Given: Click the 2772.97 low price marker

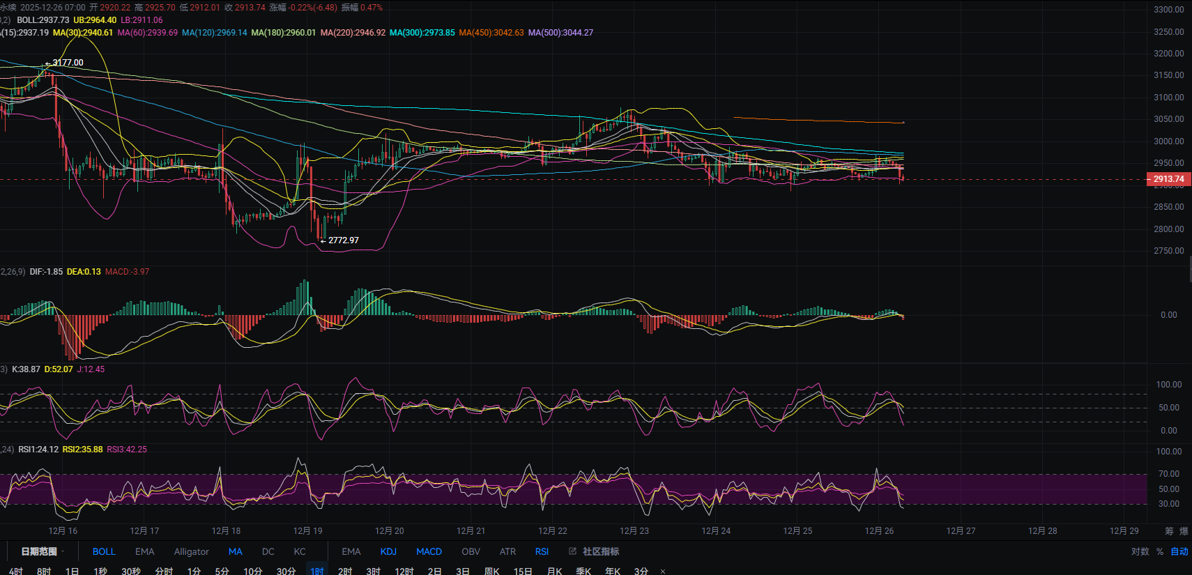Looking at the screenshot, I should (343, 240).
